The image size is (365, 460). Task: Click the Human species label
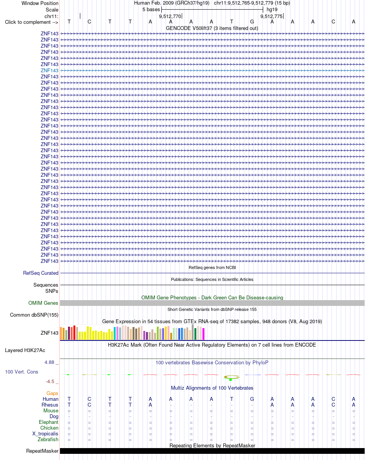pos(50,399)
